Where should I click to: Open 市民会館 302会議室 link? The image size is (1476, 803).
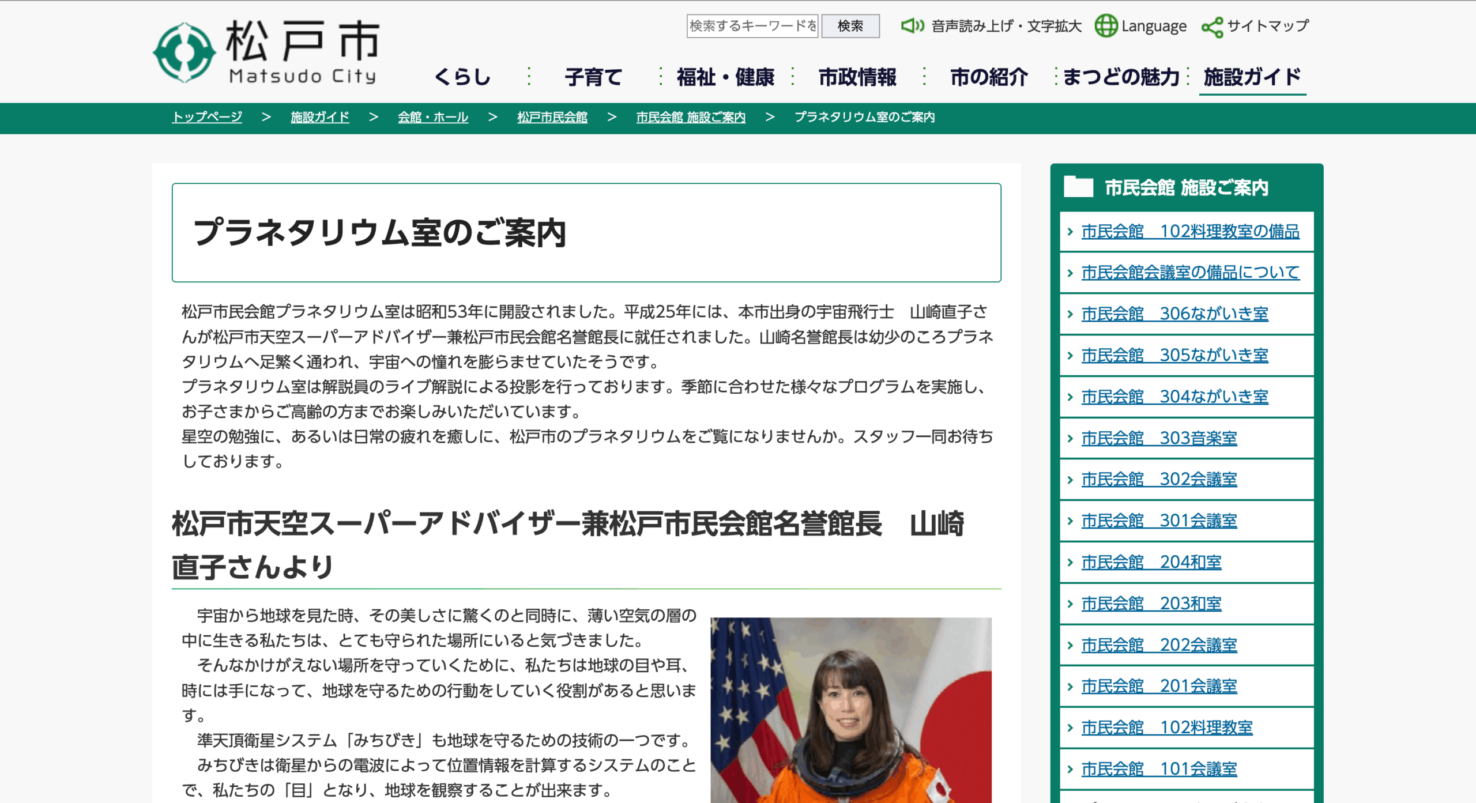pyautogui.click(x=1159, y=480)
